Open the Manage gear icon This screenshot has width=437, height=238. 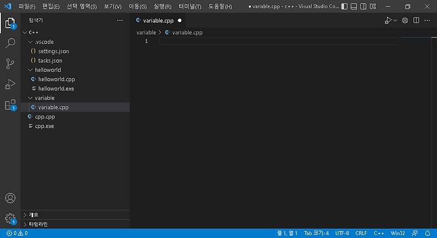pos(10,218)
